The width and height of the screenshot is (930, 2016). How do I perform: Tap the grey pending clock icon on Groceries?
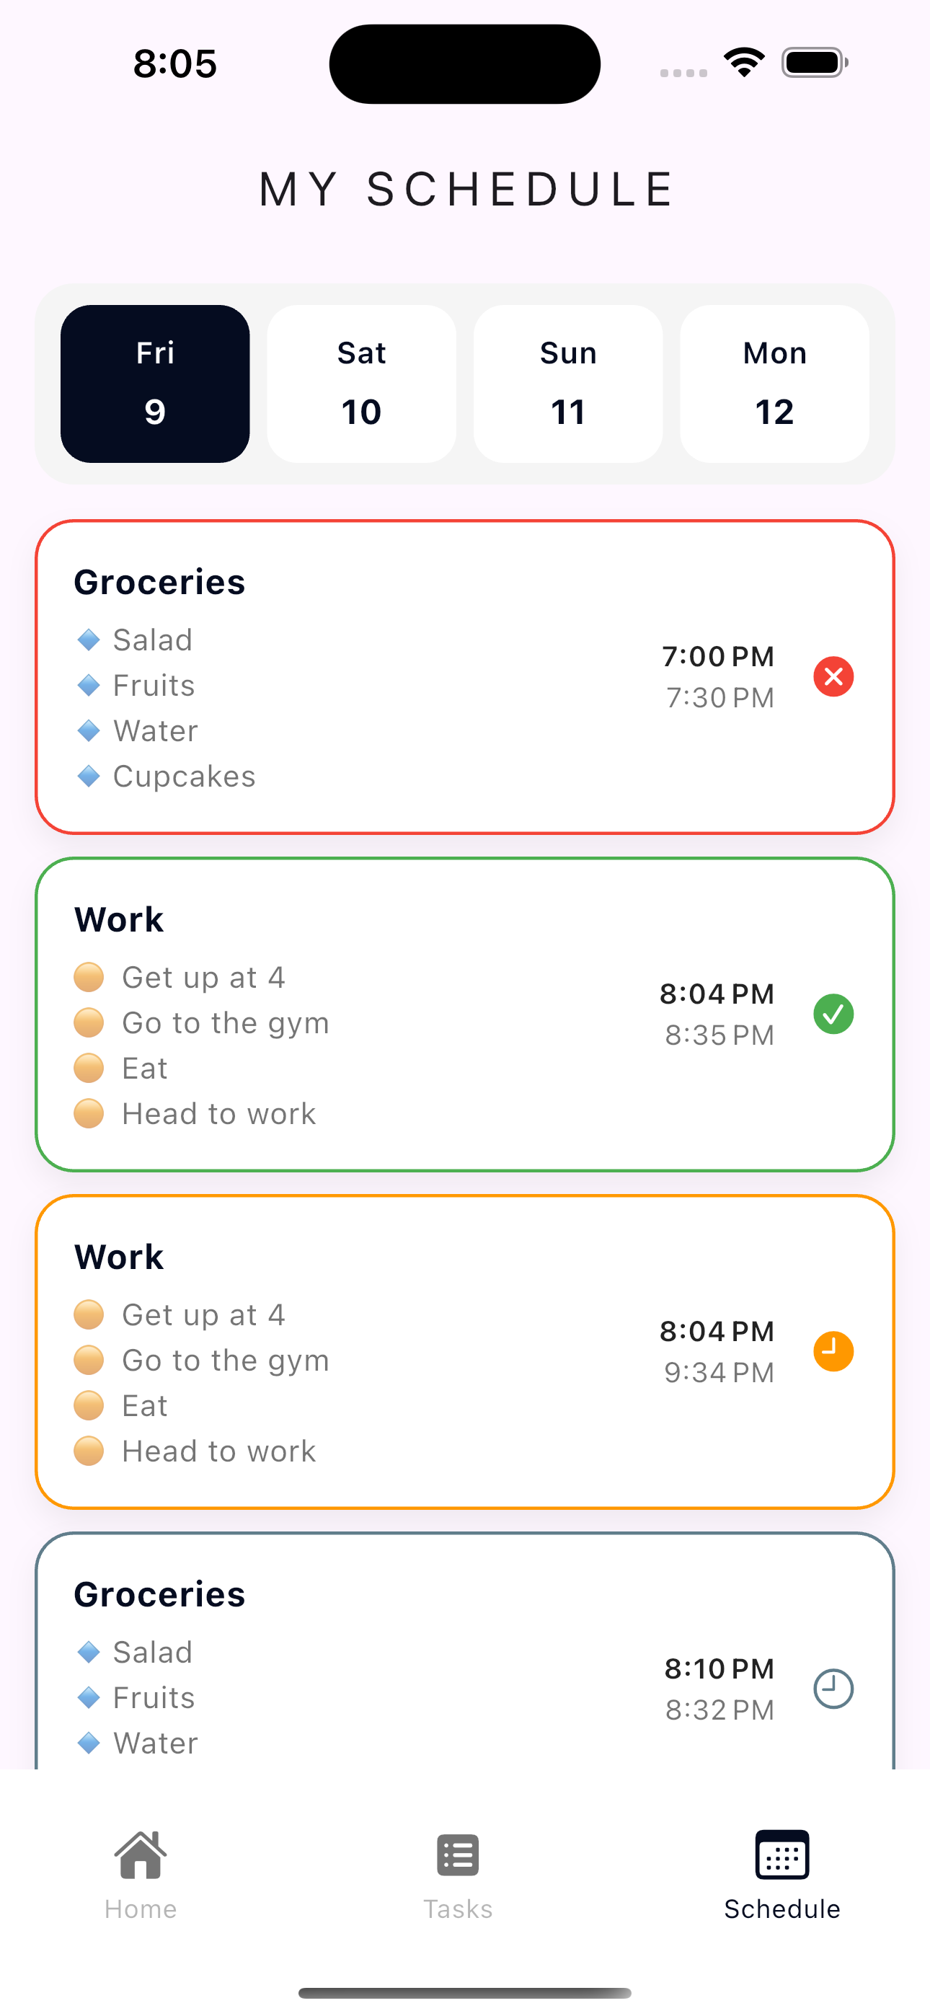tap(833, 1688)
